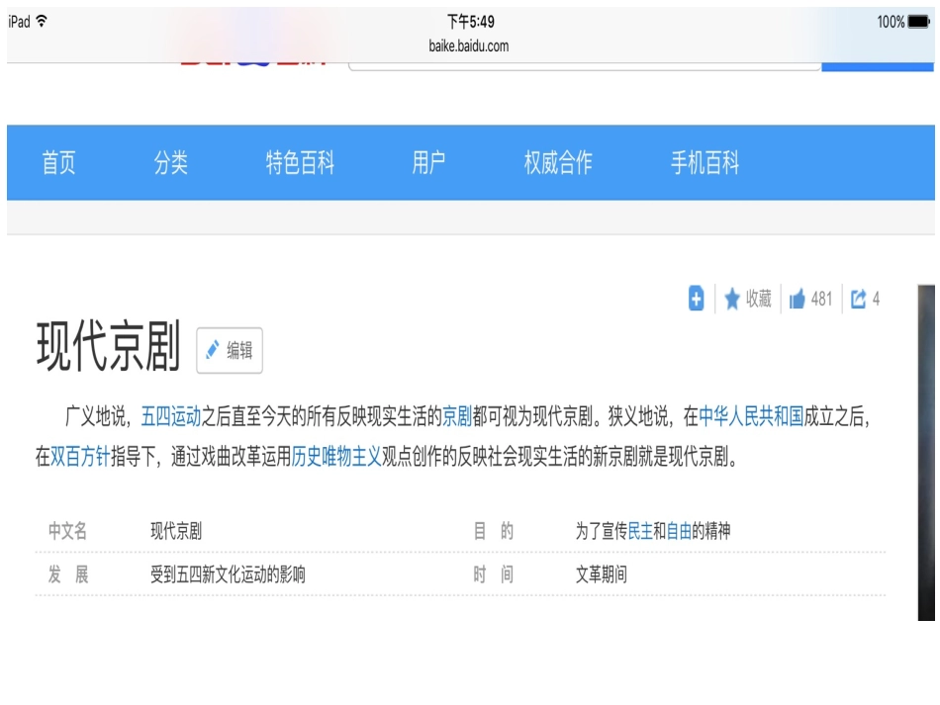Click the 现代京剧 page title
This screenshot has height=705, width=940.
coord(109,347)
